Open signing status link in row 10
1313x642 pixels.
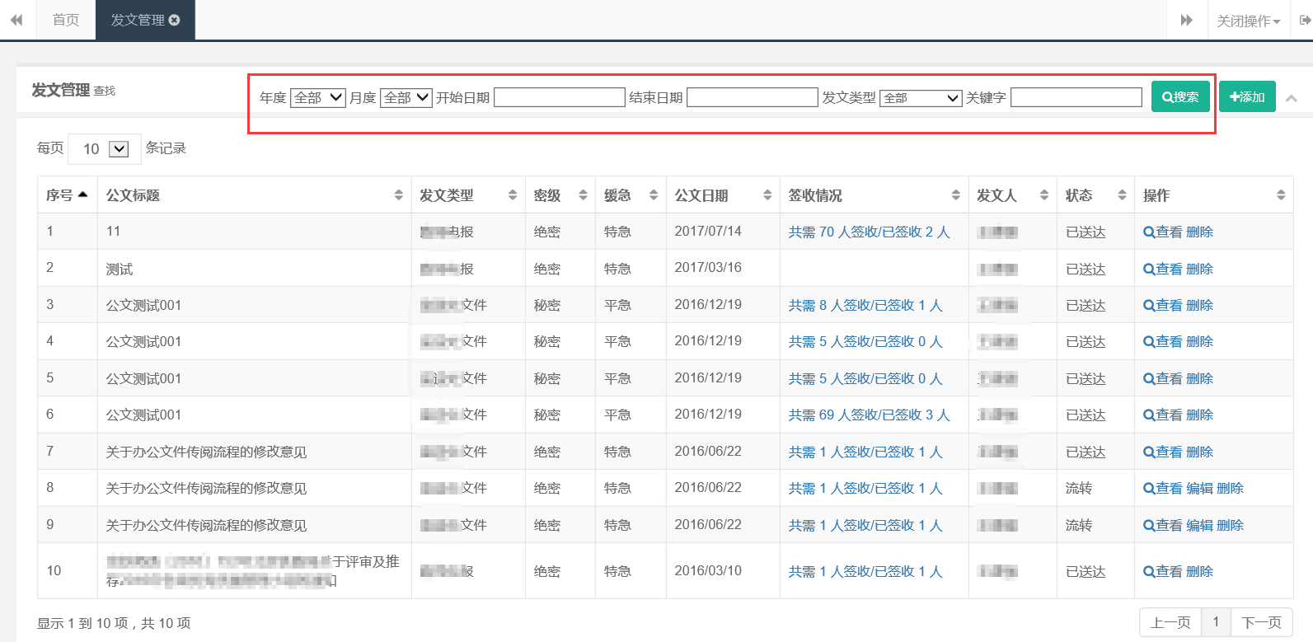[865, 571]
